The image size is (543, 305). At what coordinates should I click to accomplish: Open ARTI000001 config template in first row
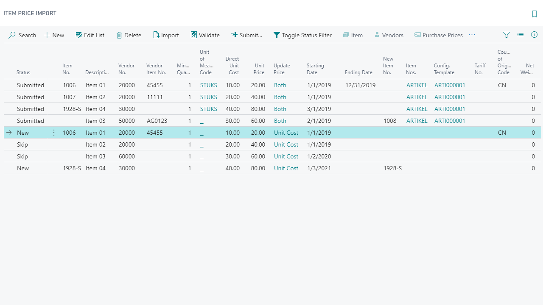[449, 85]
